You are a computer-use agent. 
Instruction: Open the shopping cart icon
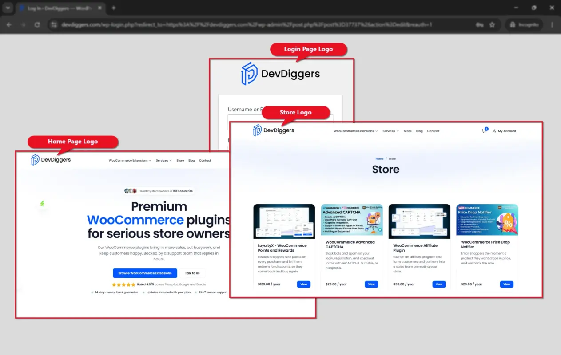[484, 131]
